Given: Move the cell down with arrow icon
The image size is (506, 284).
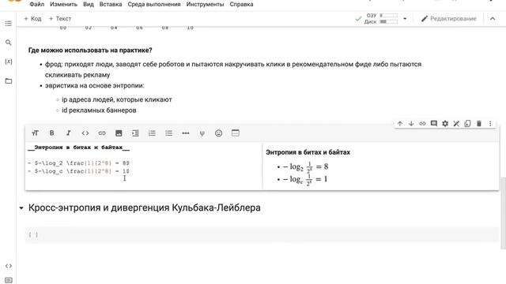Looking at the screenshot, I should 411,123.
